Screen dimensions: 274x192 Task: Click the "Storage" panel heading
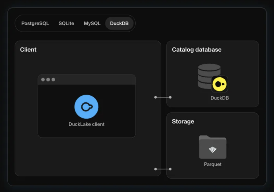183,121
